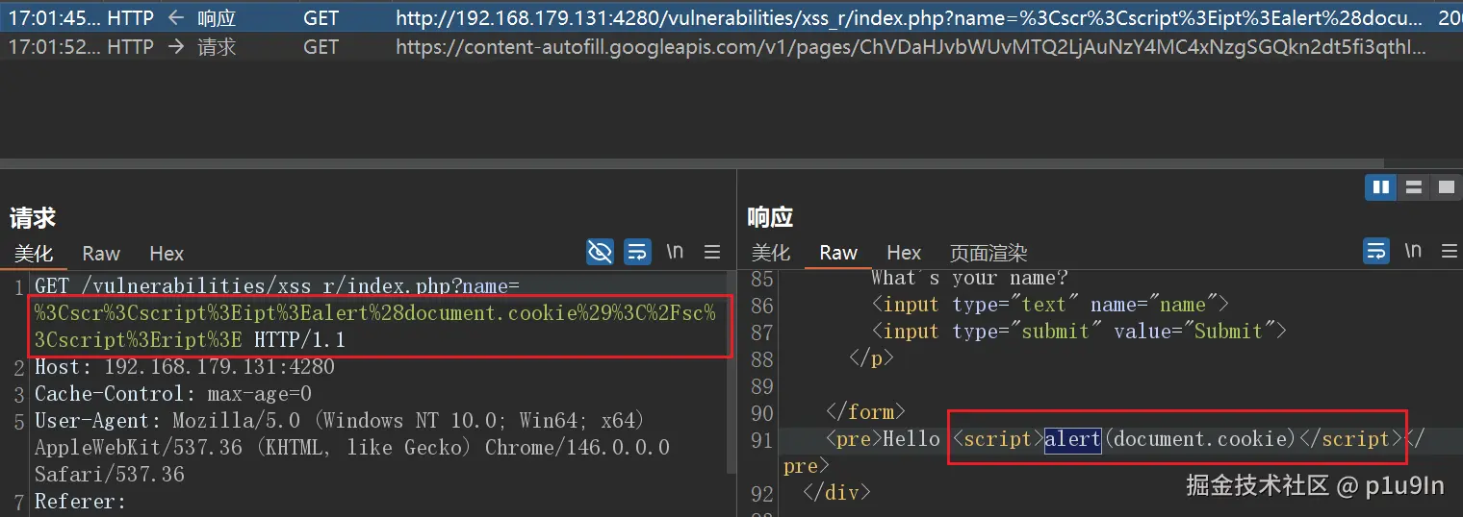The image size is (1463, 517).
Task: Click the </div> tag on line 92
Action: point(836,493)
